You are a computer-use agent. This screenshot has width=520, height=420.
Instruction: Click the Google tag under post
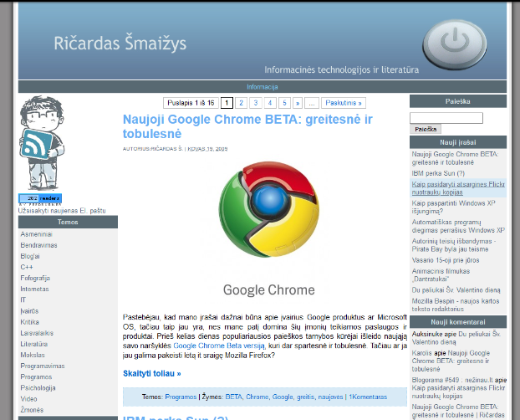click(x=283, y=397)
